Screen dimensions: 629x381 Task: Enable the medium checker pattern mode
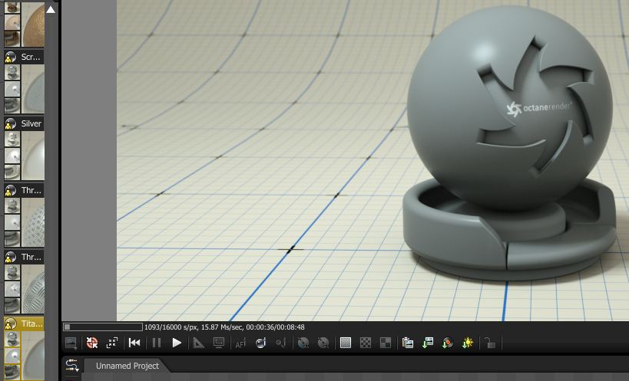point(366,343)
